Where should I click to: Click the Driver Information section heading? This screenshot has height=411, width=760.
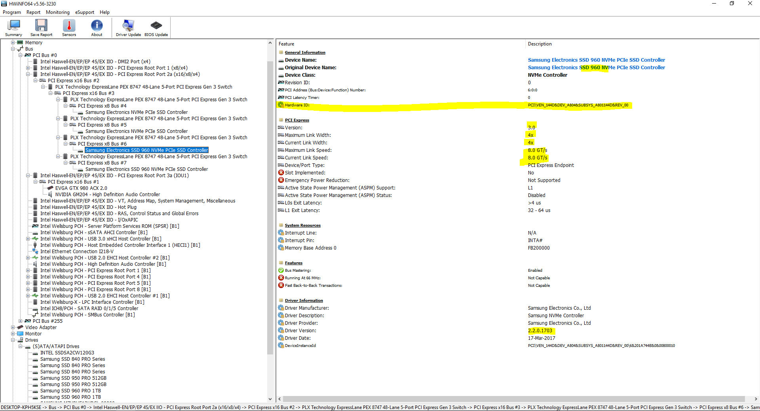pos(304,300)
